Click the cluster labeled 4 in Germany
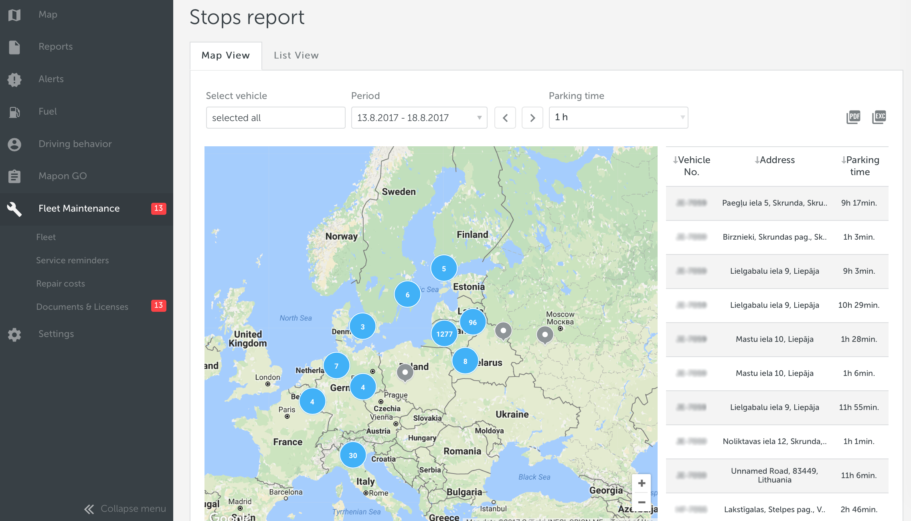 363,387
